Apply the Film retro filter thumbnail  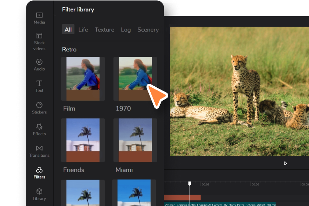(x=83, y=79)
